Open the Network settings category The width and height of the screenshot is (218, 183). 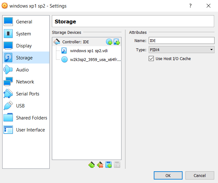[x=26, y=82]
